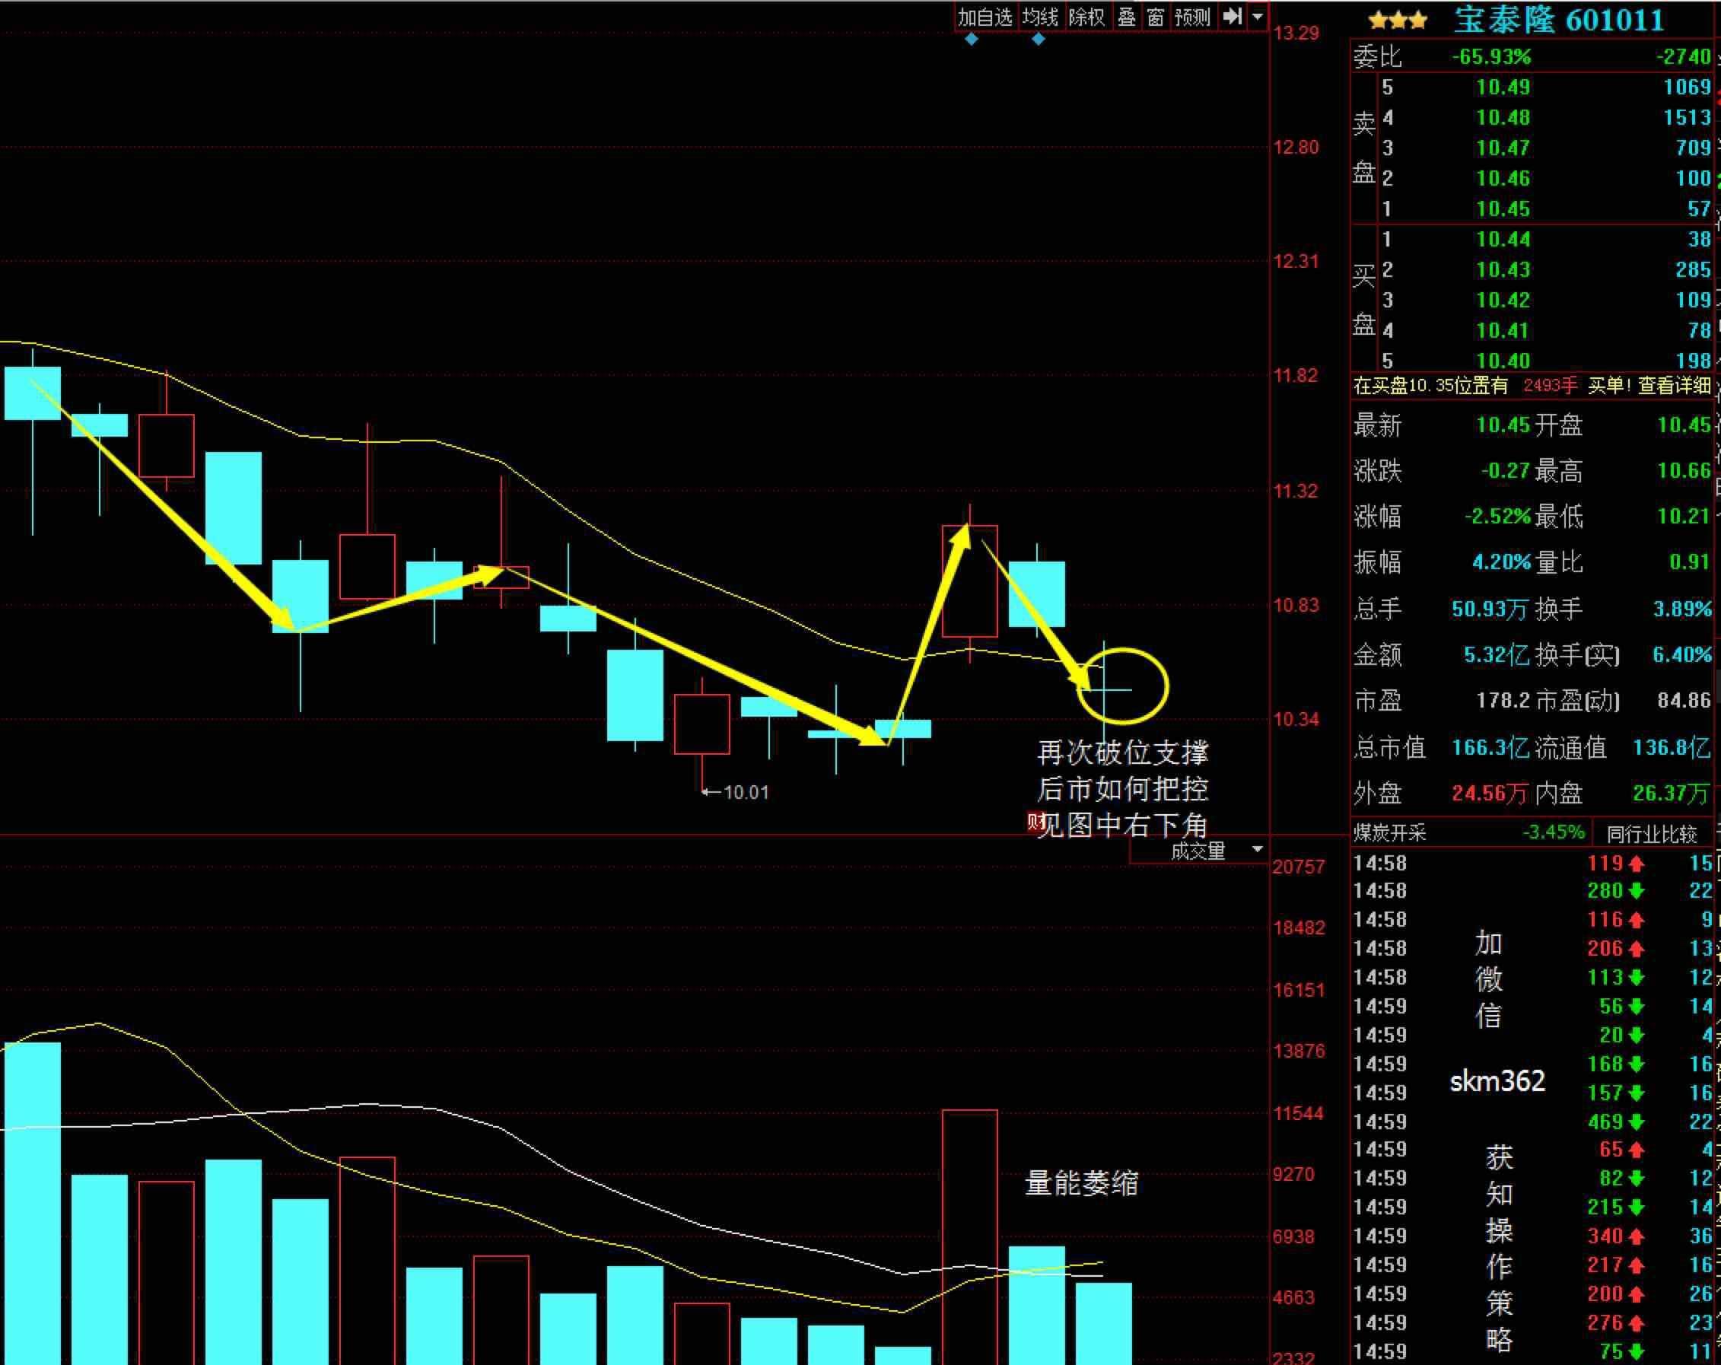
Task: Click the 最高 value 10.66
Action: coord(1684,471)
